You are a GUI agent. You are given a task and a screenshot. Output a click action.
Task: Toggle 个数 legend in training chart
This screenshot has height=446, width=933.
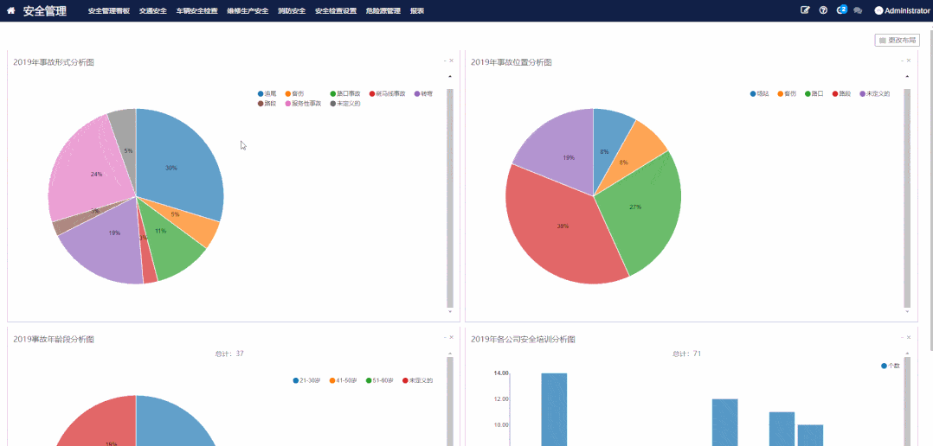891,366
